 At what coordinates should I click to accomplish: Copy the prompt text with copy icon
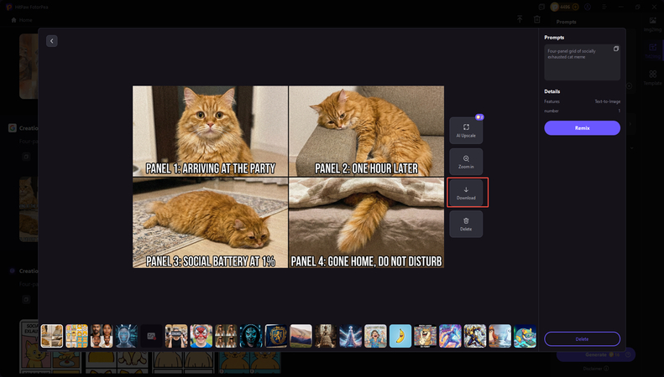(615, 49)
